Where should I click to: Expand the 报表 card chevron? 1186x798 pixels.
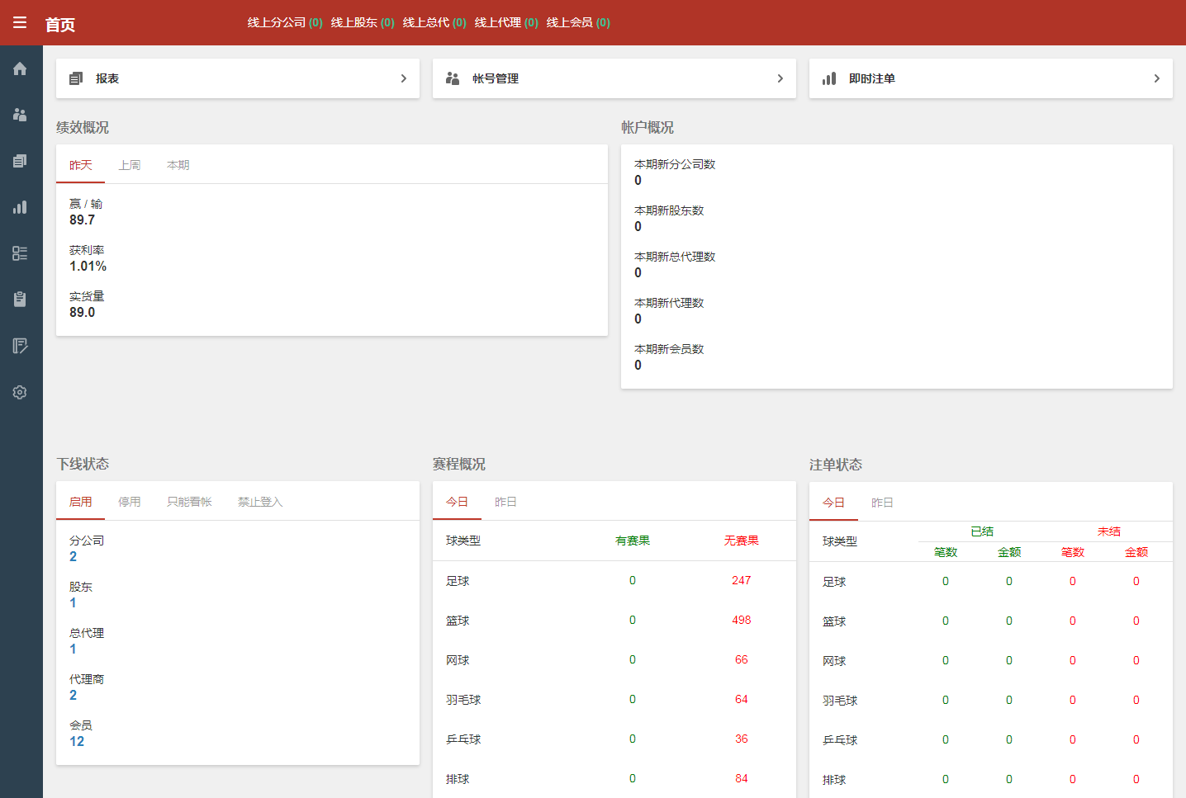[x=403, y=78]
